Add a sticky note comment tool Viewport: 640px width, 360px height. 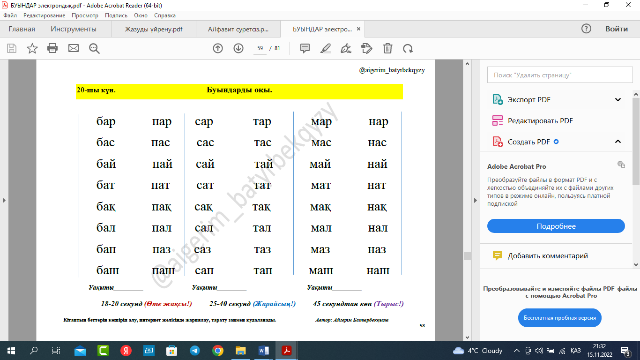pos(305,48)
